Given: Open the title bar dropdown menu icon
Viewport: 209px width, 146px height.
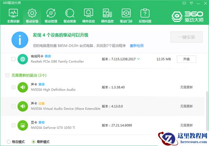Looking at the screenshot, I should click(x=191, y=3).
